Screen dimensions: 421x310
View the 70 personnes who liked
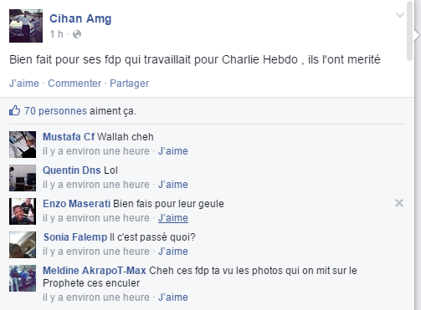pyautogui.click(x=55, y=111)
